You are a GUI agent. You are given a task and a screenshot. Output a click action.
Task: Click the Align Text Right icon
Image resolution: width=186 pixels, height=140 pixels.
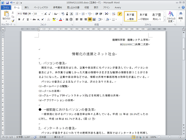[x=85, y=19]
